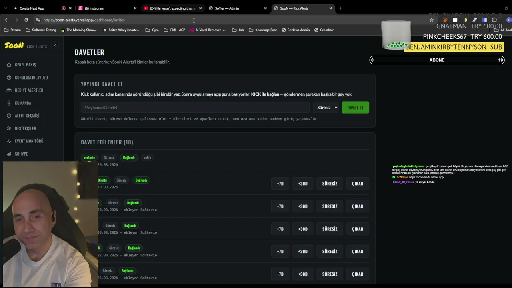Bookmark this page with the star icon
The image size is (512, 288).
pos(431,20)
